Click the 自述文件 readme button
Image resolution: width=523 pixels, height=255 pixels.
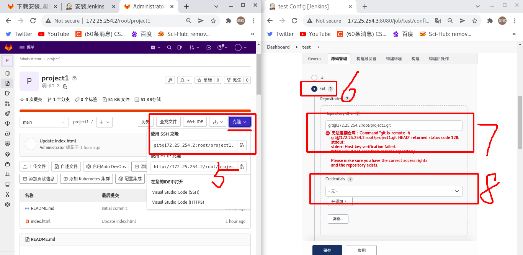(x=66, y=167)
